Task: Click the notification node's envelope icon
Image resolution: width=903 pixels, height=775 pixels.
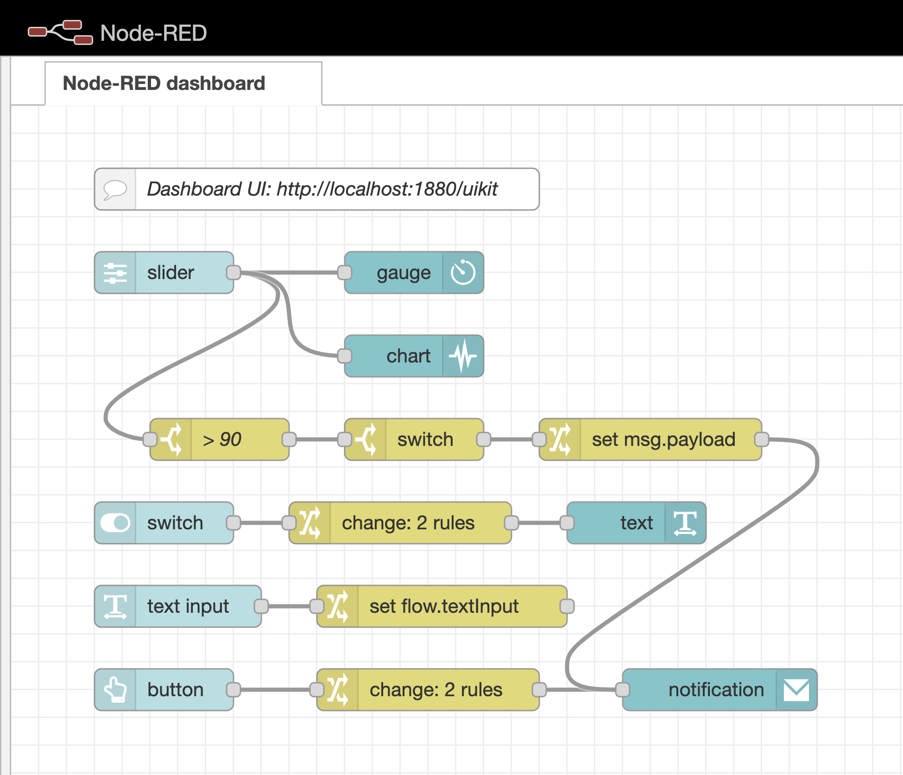Action: point(796,690)
